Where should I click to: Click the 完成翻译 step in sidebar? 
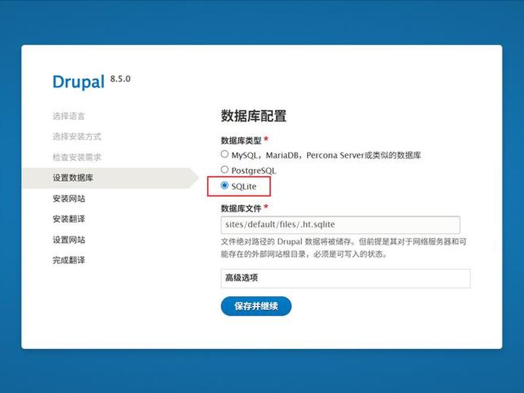pyautogui.click(x=69, y=260)
